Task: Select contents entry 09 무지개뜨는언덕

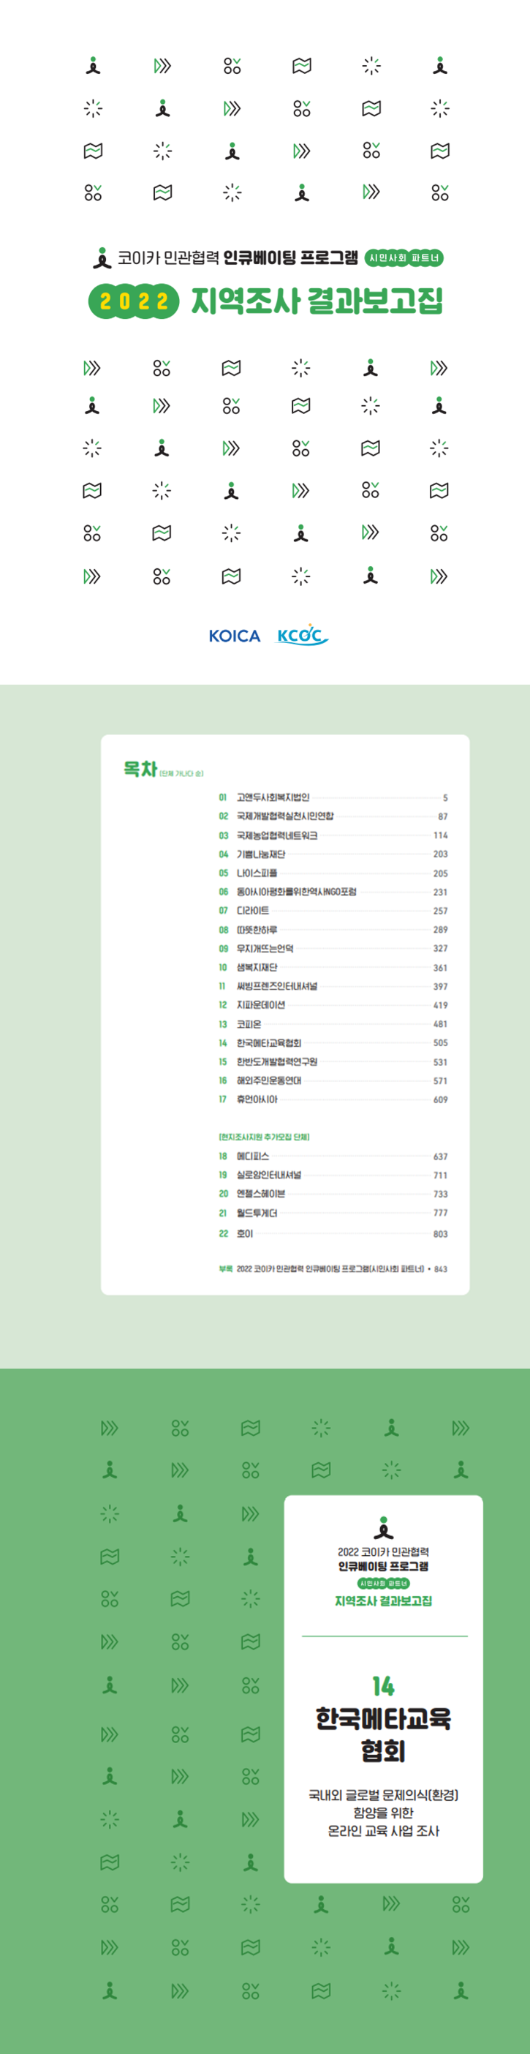Action: (333, 948)
